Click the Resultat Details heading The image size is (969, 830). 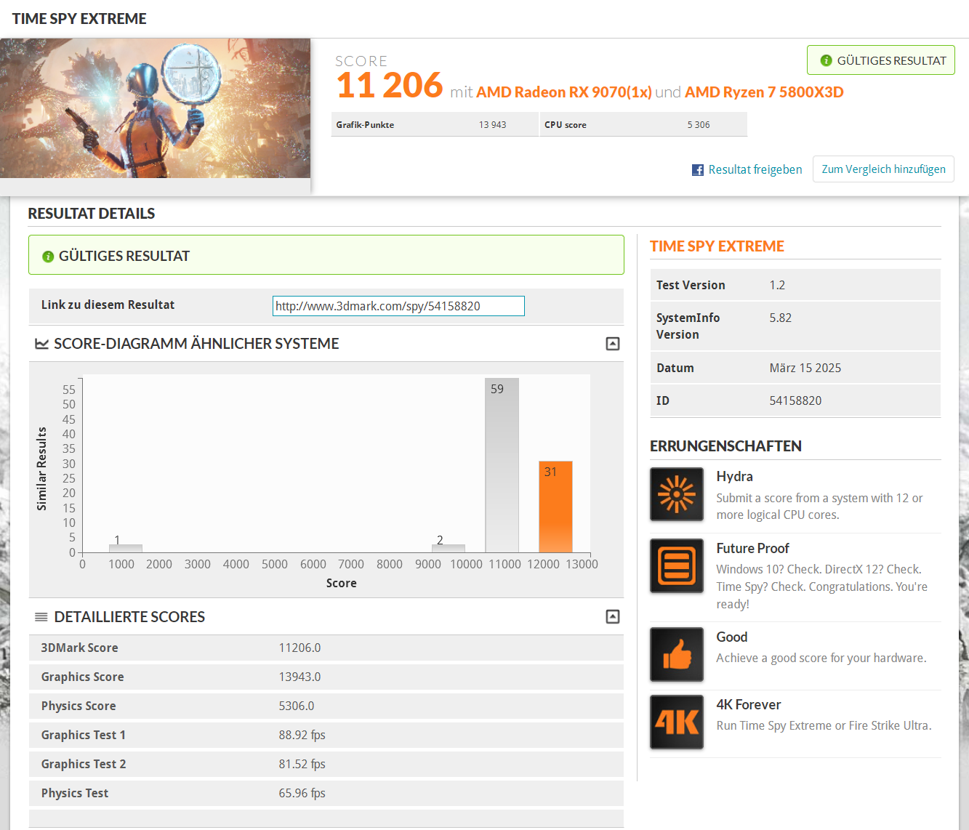pyautogui.click(x=92, y=214)
